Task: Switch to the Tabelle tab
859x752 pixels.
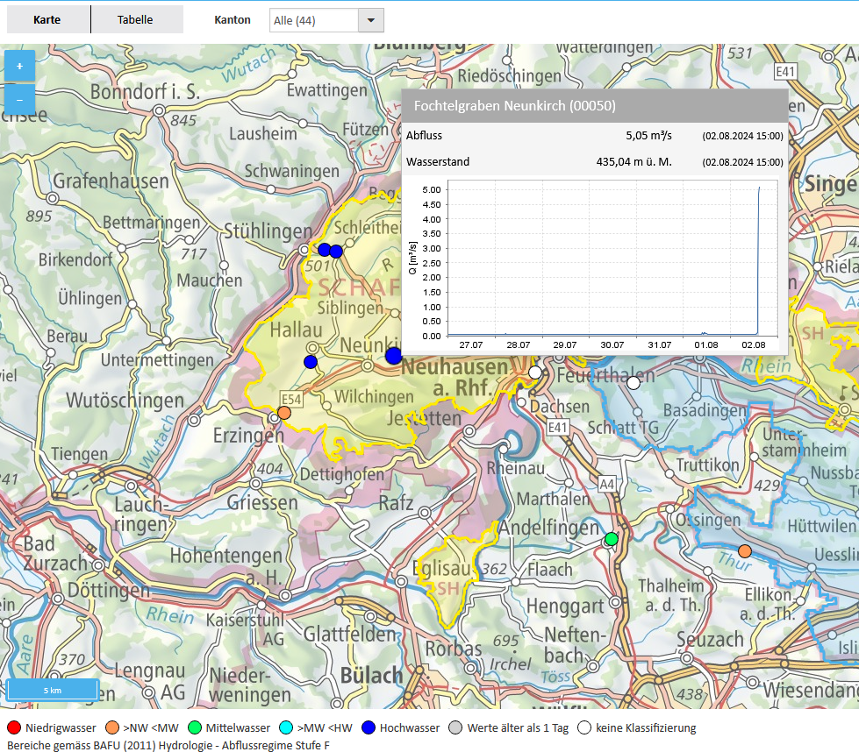Action: pyautogui.click(x=135, y=19)
